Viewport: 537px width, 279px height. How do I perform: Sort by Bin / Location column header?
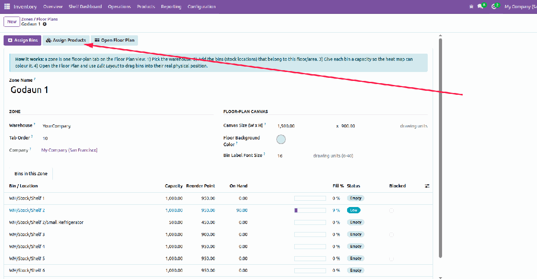pos(23,186)
